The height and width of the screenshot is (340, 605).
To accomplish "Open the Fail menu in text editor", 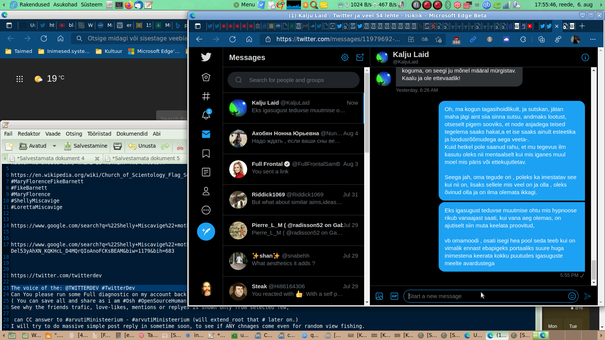I will click(x=8, y=134).
